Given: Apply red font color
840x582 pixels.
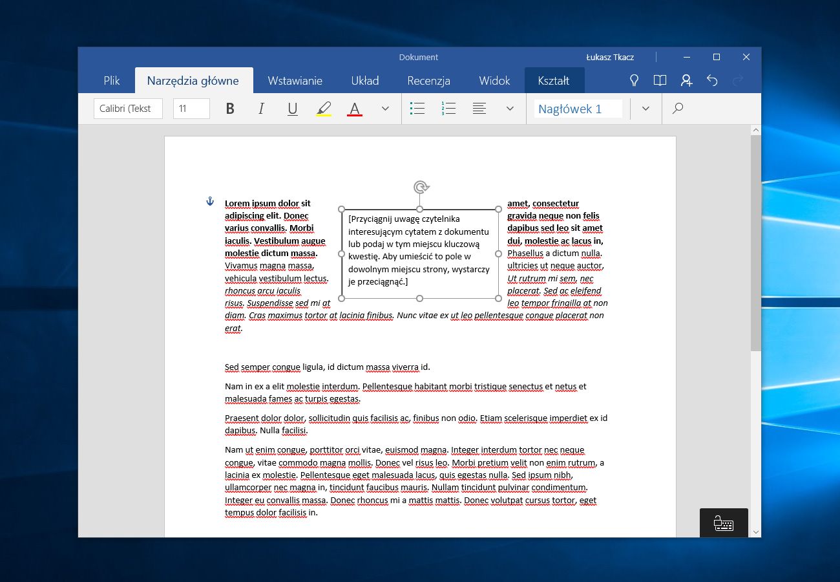Looking at the screenshot, I should pos(355,109).
